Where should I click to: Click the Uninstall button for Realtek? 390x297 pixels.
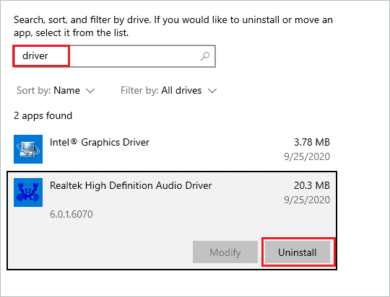298,252
